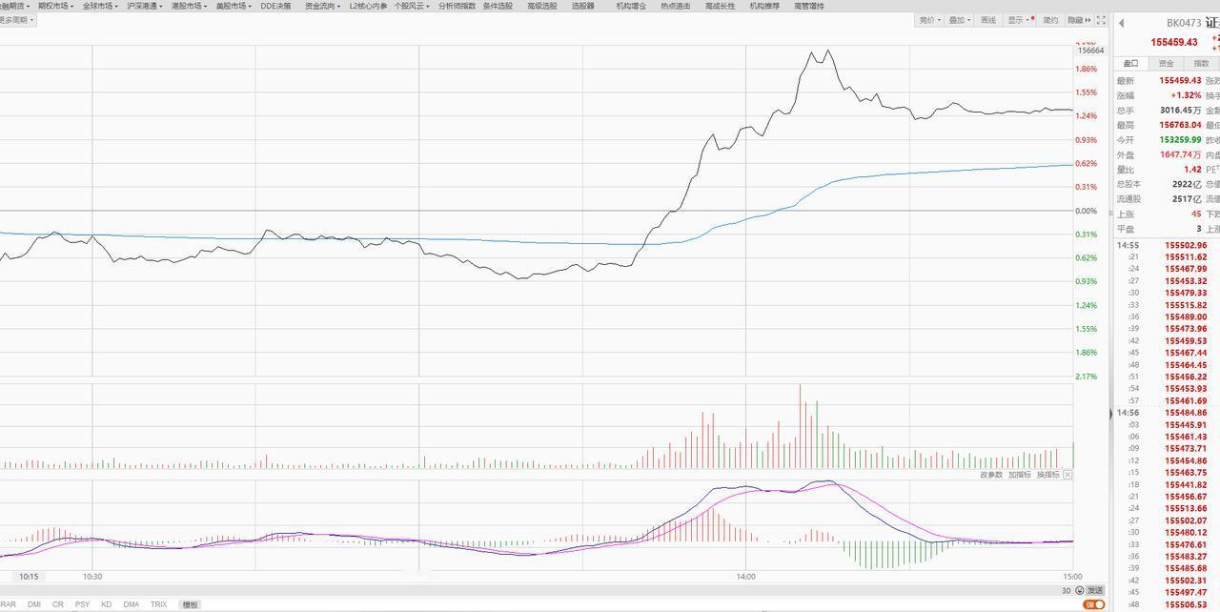Image resolution: width=1220 pixels, height=612 pixels.
Task: Click the side panel collapse handle
Action: (1110, 413)
